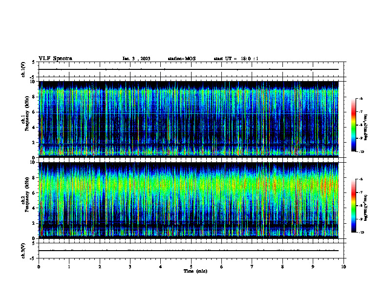Click the "4" kHz tick of ch.1 spectrogram
The height and width of the screenshot is (299, 387).
pos(34,128)
